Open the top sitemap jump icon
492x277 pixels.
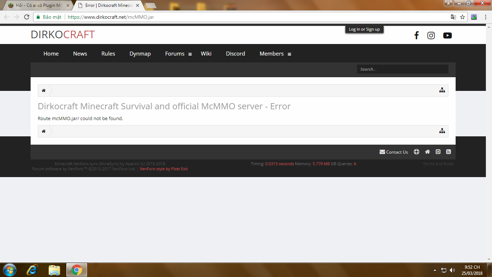pyautogui.click(x=442, y=91)
